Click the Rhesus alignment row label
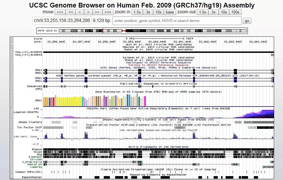Image resolution: width=283 pixels, height=180 pixels. click(37, 149)
